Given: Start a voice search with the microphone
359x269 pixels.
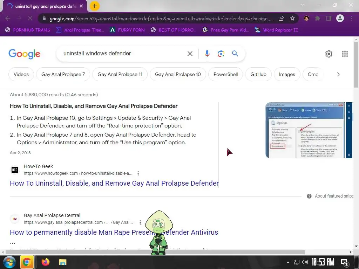Looking at the screenshot, I should click(207, 54).
